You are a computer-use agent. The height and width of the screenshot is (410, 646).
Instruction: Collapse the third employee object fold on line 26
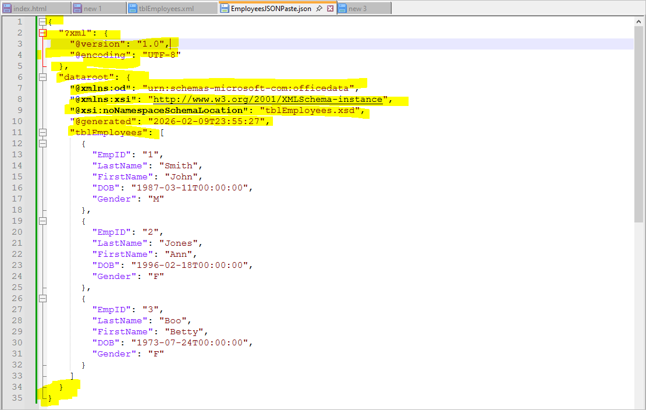coord(42,298)
